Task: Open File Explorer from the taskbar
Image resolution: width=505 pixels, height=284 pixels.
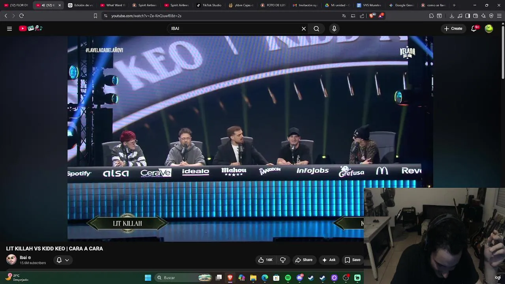Action: click(x=253, y=278)
